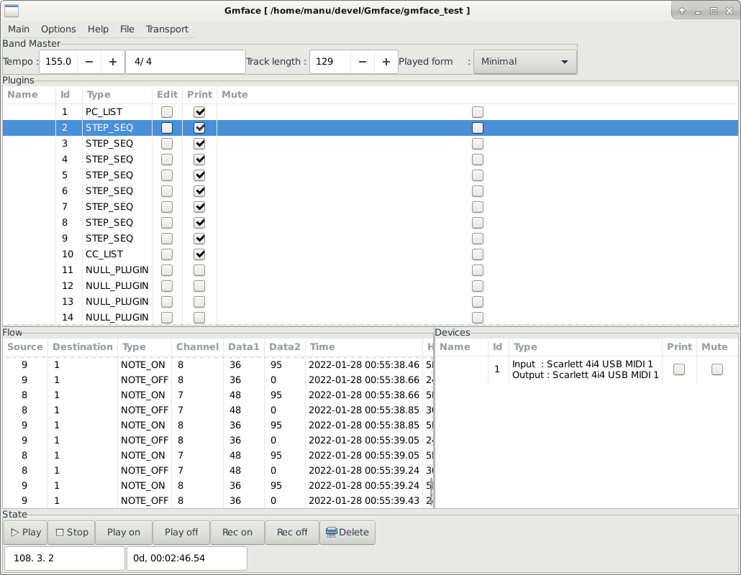Screen dimensions: 741x575
Task: Open the File menu
Action: 127,29
